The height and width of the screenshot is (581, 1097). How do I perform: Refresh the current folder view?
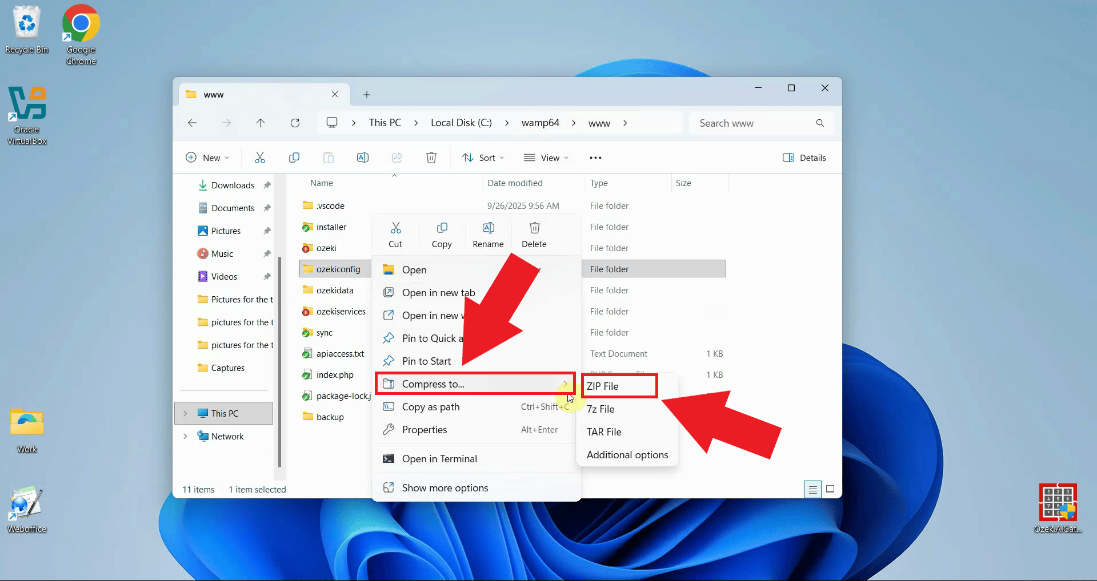pyautogui.click(x=295, y=123)
